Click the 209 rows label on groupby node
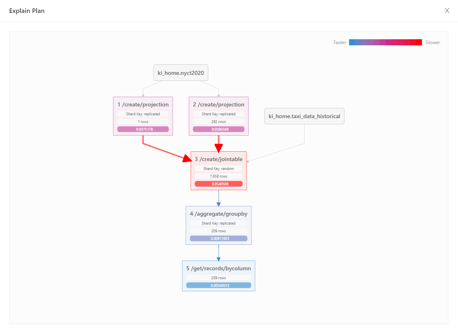Image resolution: width=458 pixels, height=333 pixels. pos(218,231)
